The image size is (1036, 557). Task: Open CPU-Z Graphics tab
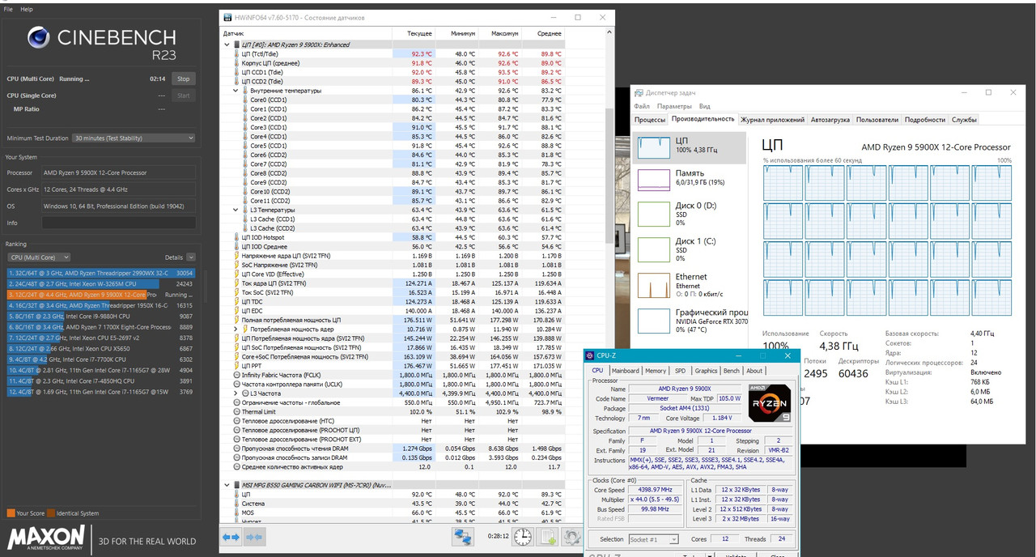point(706,371)
